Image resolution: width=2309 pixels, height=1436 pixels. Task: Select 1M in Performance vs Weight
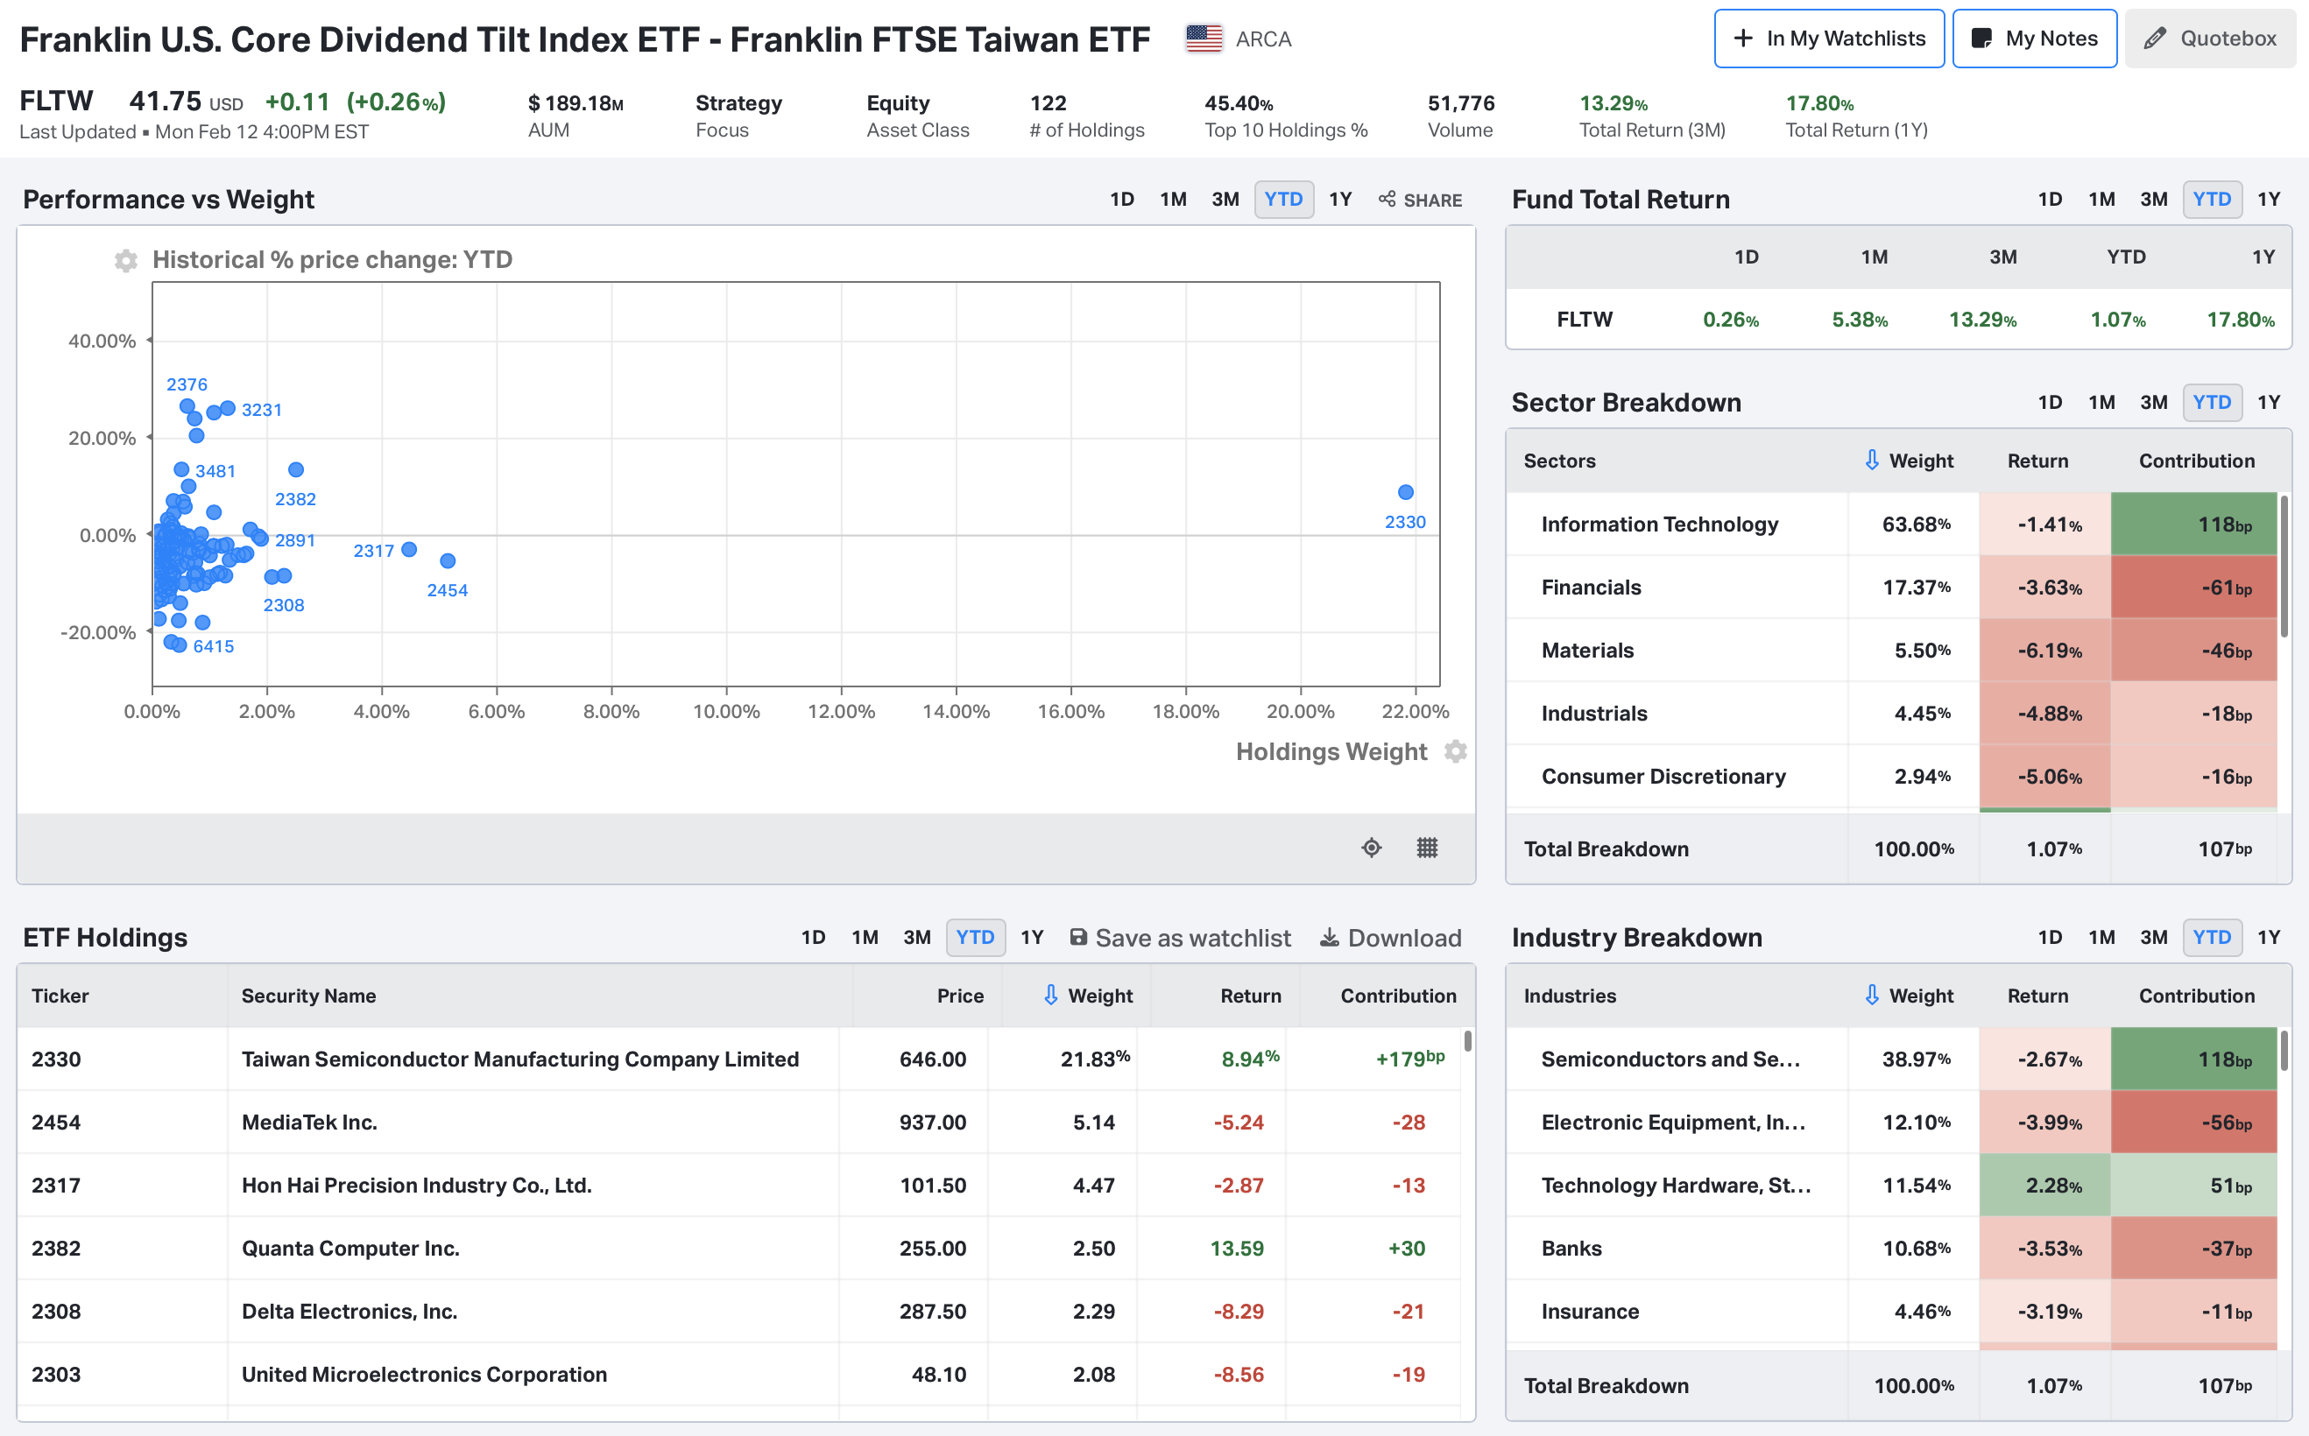(1173, 200)
